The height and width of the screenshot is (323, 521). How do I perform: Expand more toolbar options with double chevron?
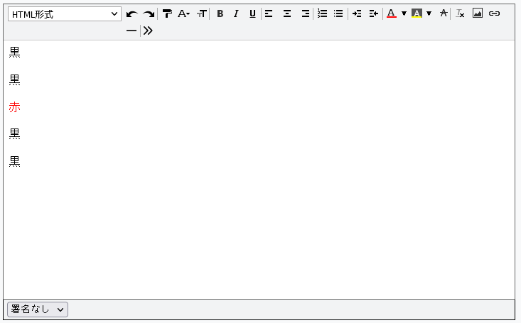(x=148, y=31)
